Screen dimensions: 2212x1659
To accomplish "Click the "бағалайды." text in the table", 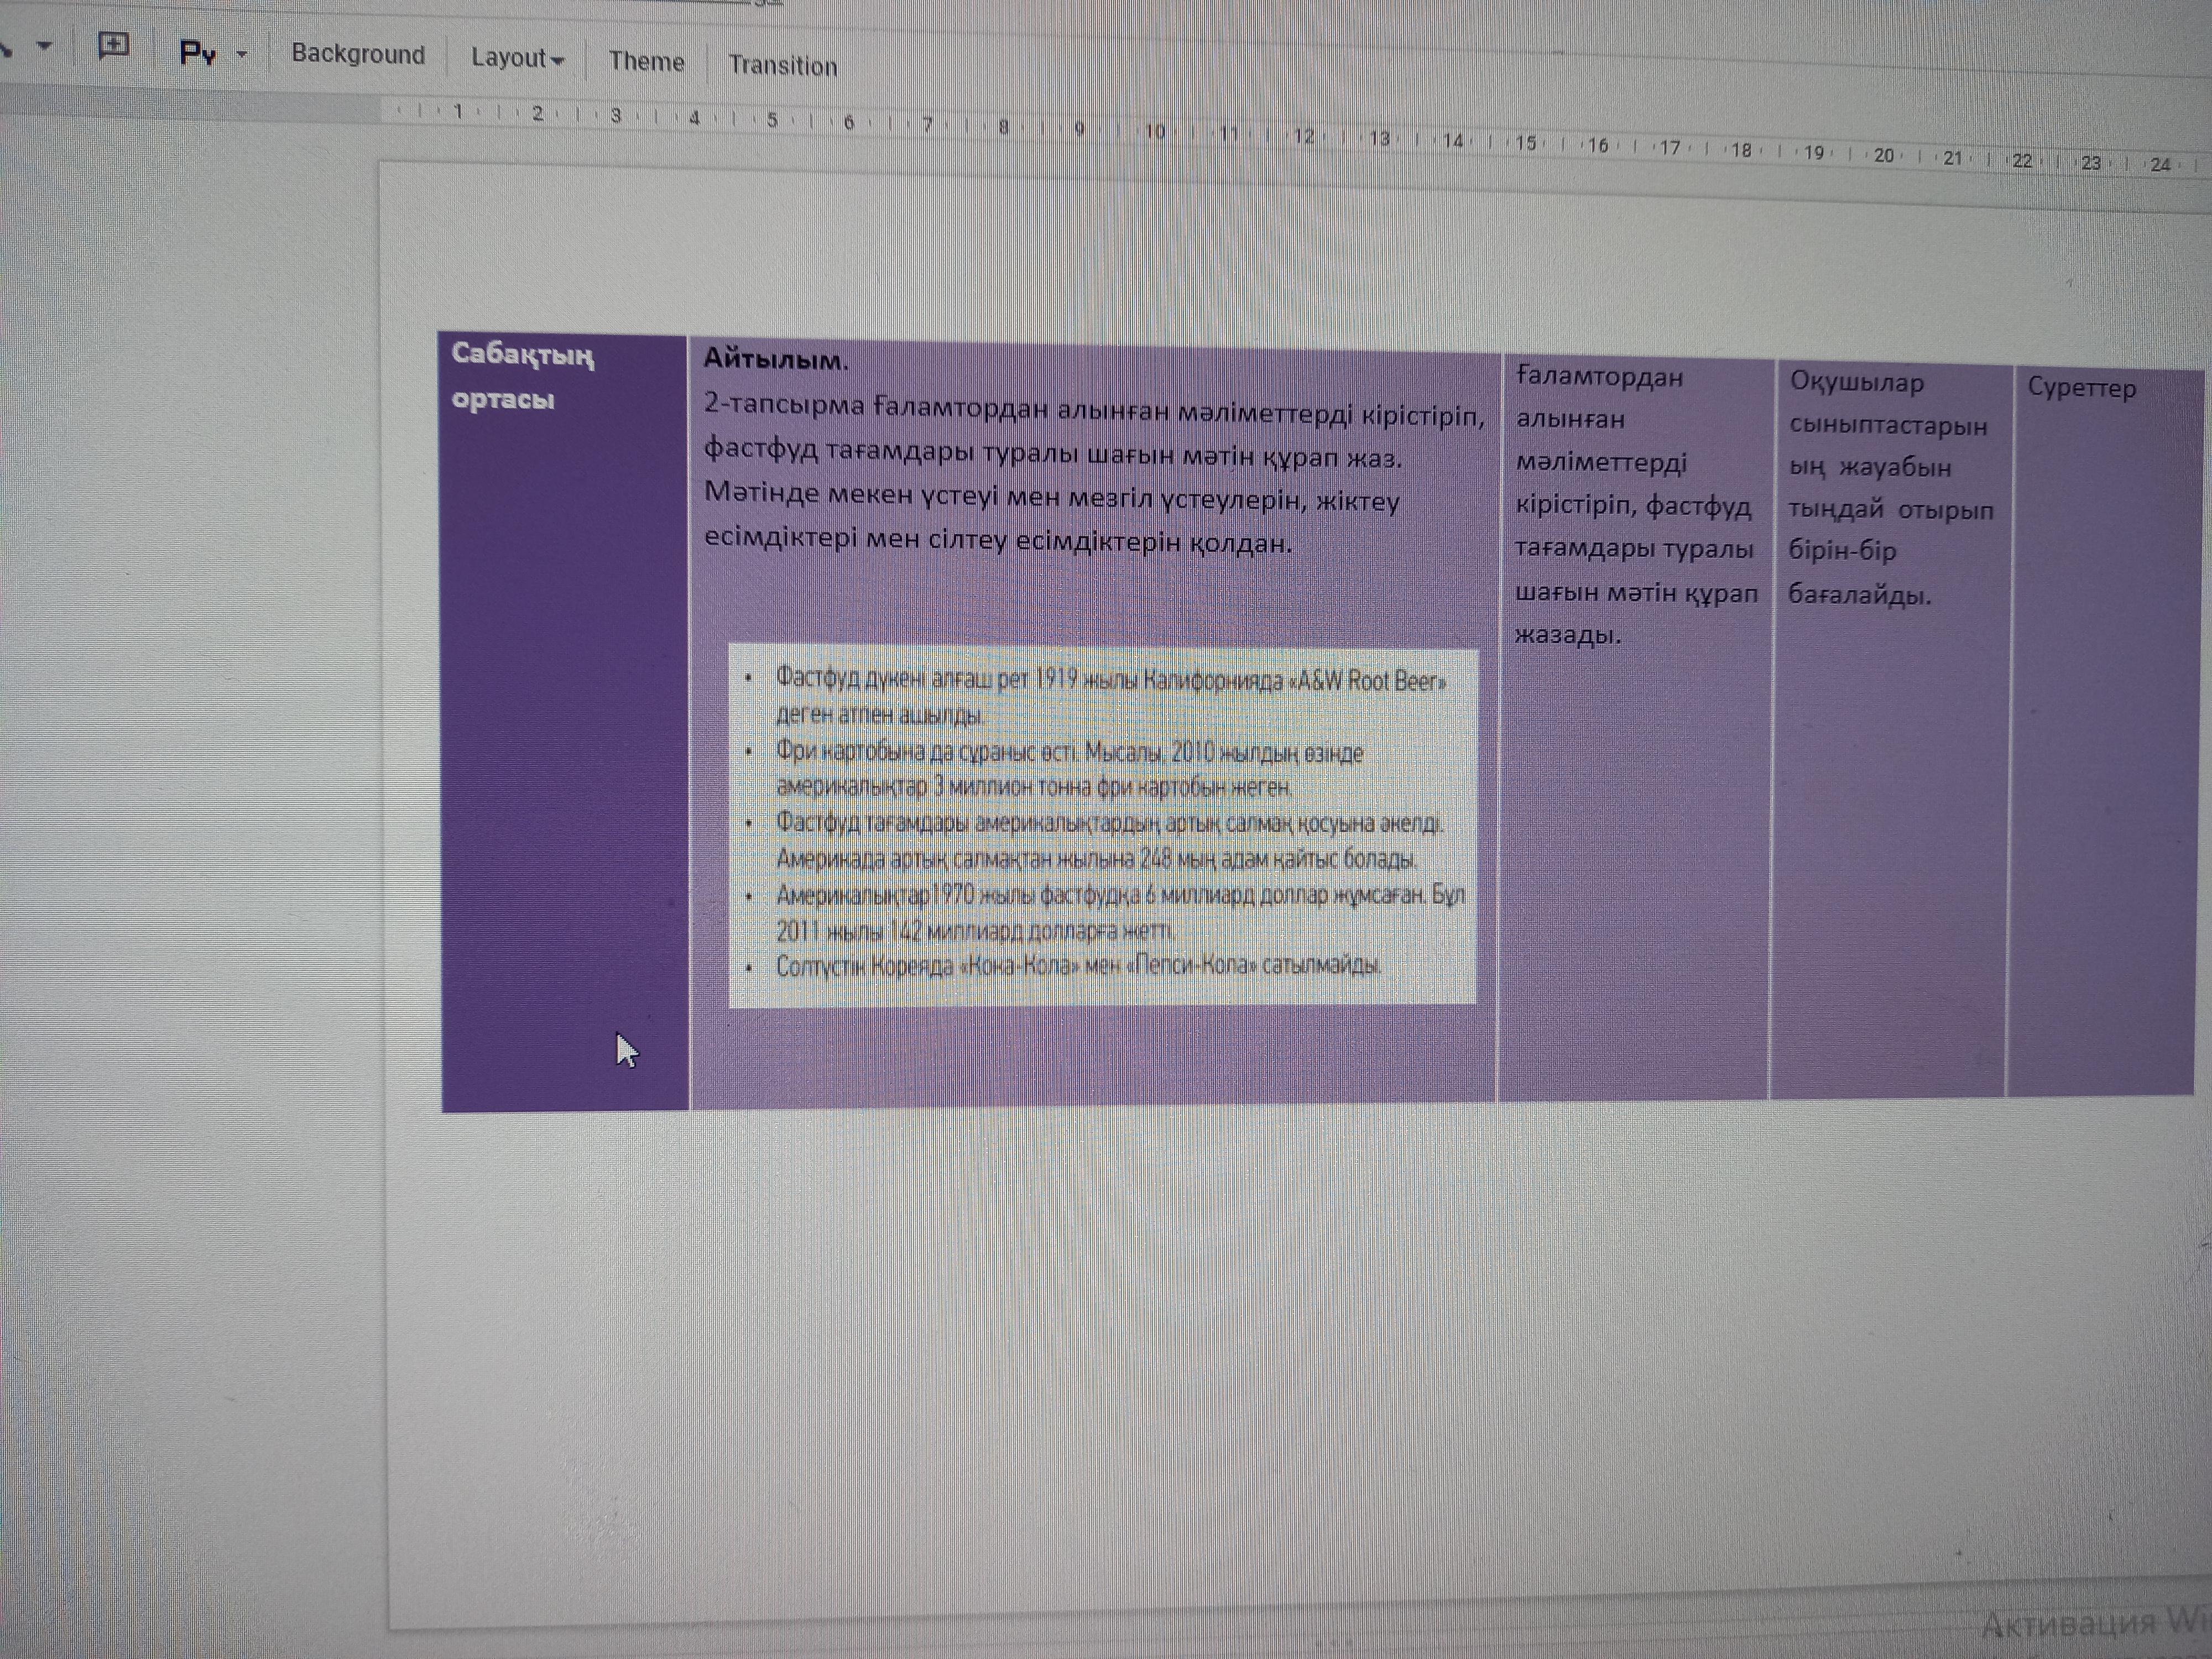I will (1859, 596).
